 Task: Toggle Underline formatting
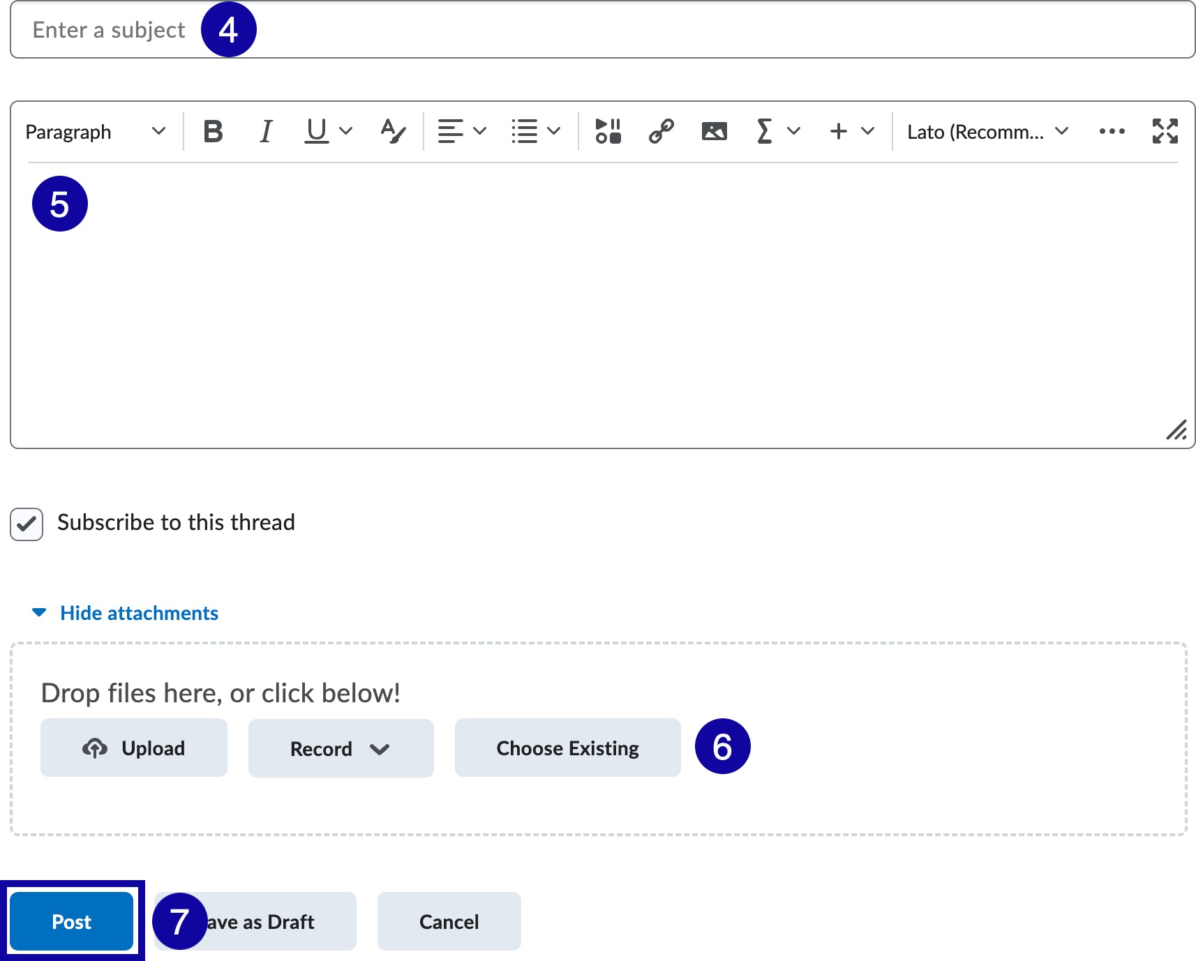tap(317, 131)
